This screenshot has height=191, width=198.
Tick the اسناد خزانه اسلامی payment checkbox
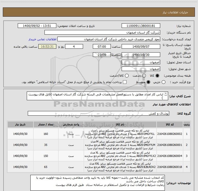[x=125, y=82]
